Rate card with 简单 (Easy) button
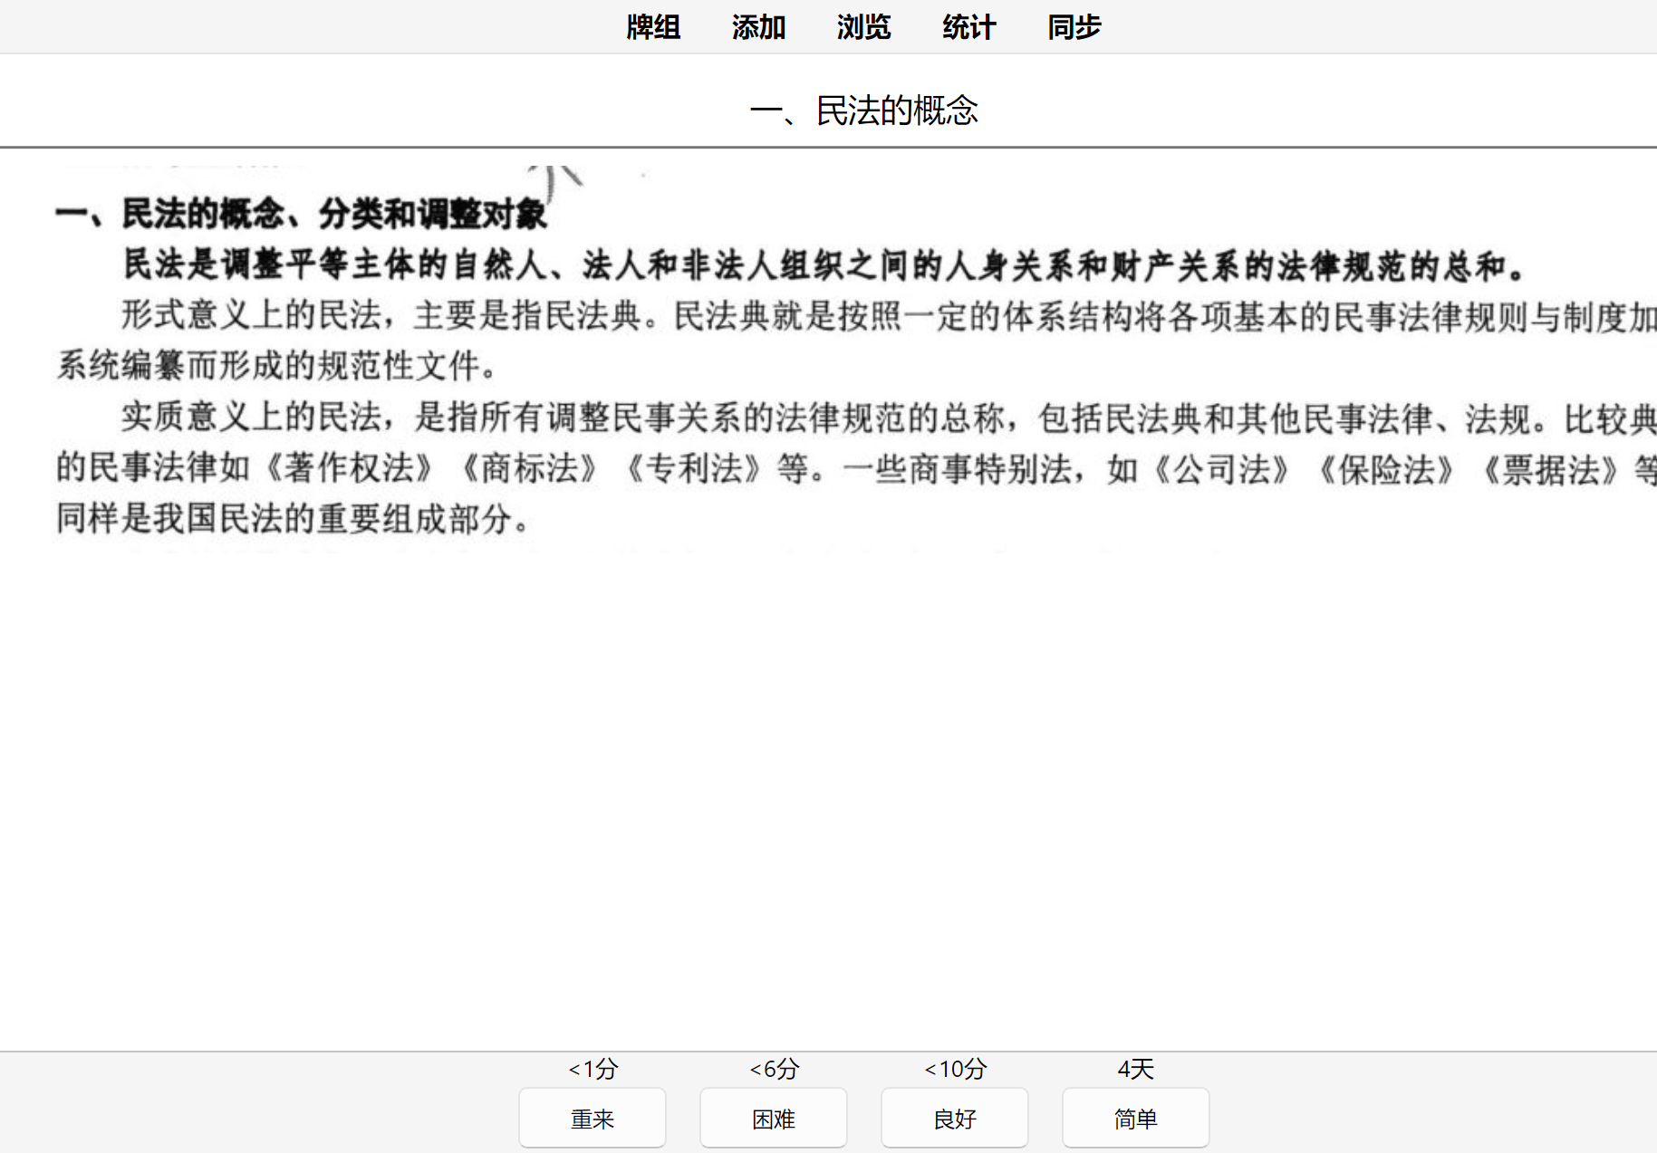Viewport: 1657px width, 1153px height. click(x=1136, y=1119)
